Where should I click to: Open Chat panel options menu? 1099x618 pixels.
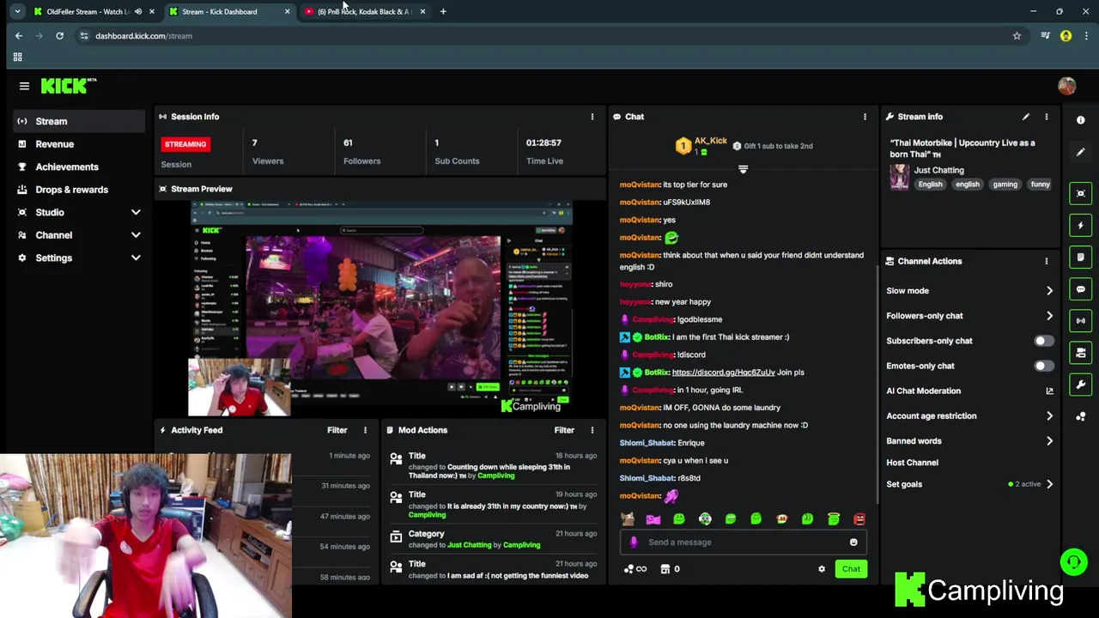865,117
